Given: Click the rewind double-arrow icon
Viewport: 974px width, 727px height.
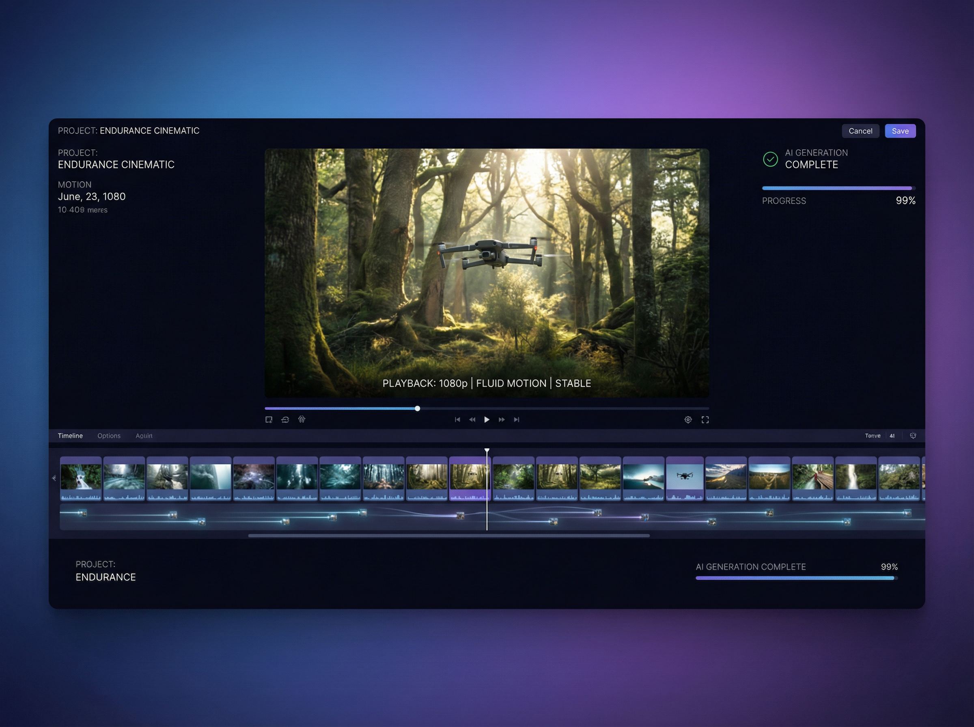Looking at the screenshot, I should pos(472,419).
